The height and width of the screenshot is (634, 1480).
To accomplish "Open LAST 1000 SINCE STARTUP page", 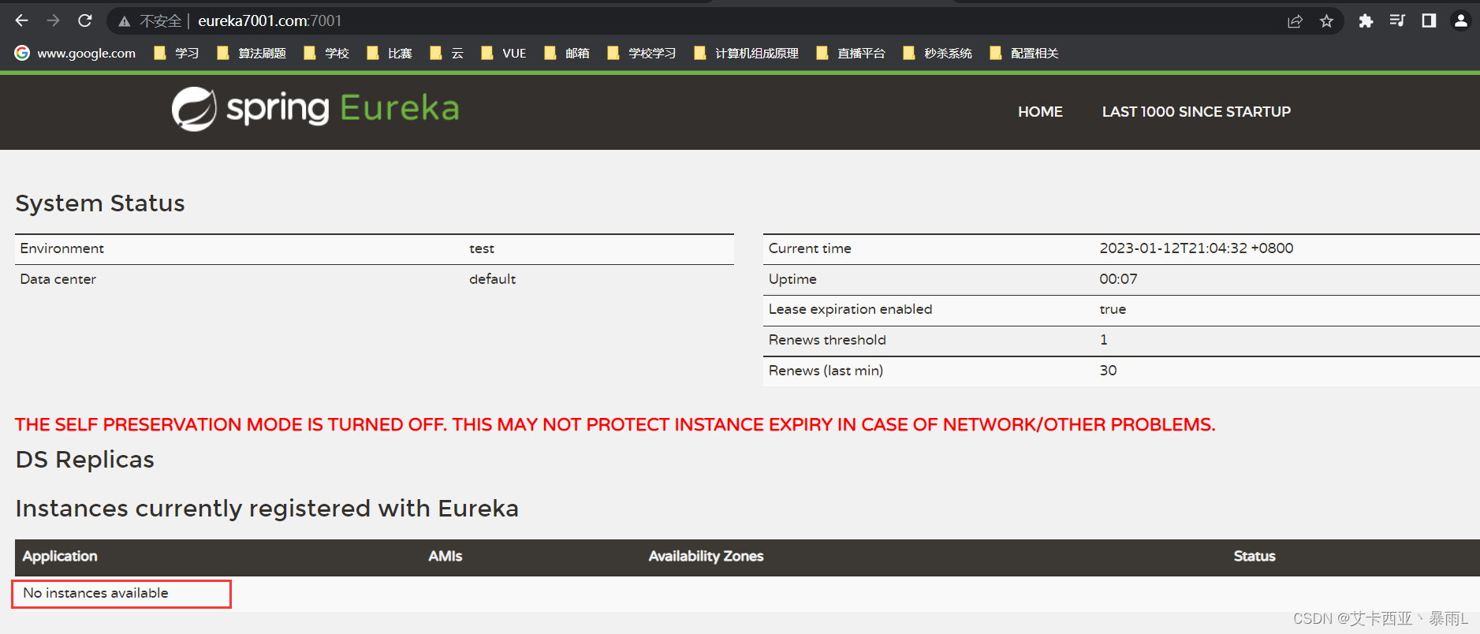I will (1196, 112).
